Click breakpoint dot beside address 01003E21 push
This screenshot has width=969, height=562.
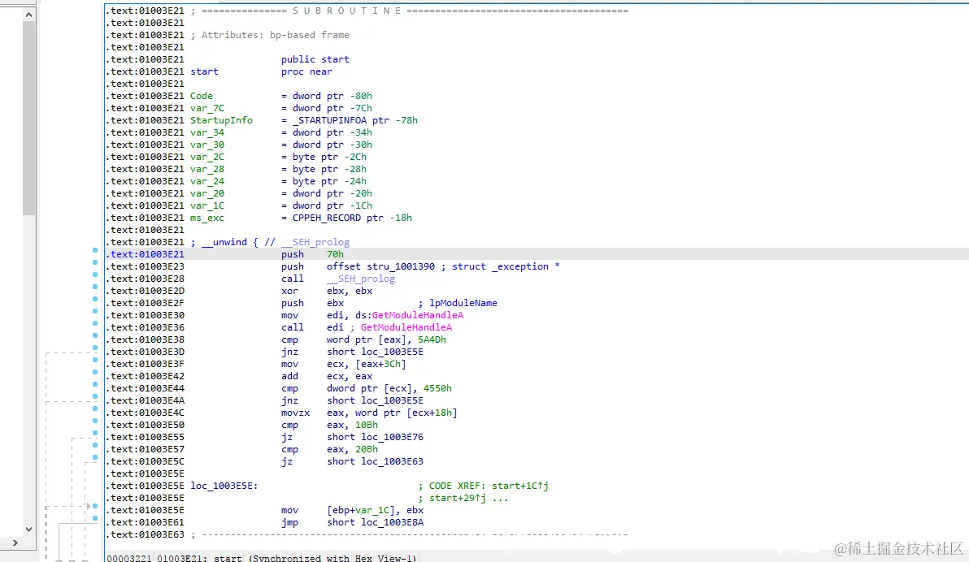point(95,250)
